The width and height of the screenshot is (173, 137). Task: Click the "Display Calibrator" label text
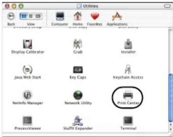[28, 52]
